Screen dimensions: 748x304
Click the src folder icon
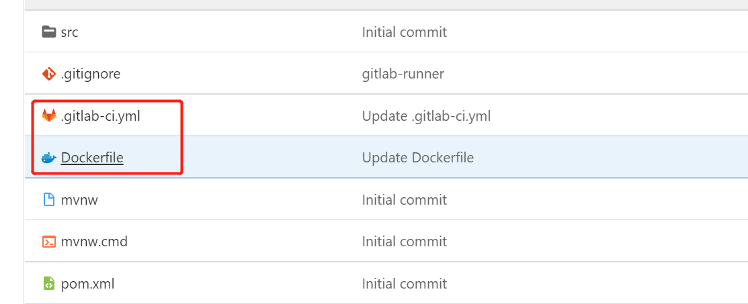[x=48, y=32]
